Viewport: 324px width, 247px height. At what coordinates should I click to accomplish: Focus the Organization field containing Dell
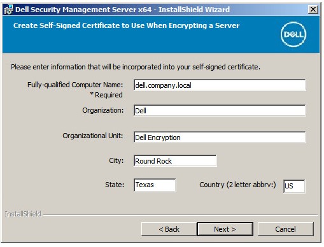tap(220, 110)
